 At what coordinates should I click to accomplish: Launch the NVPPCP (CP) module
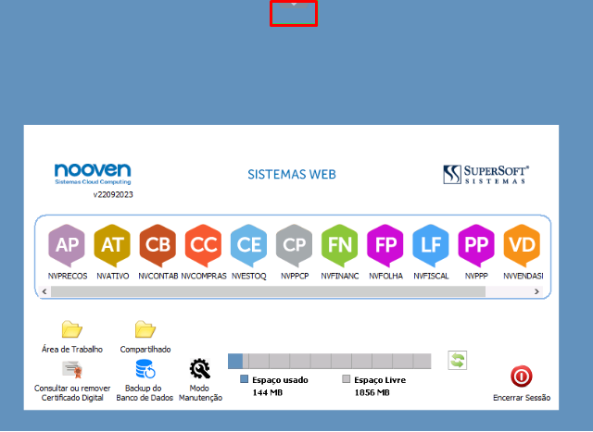pos(294,246)
